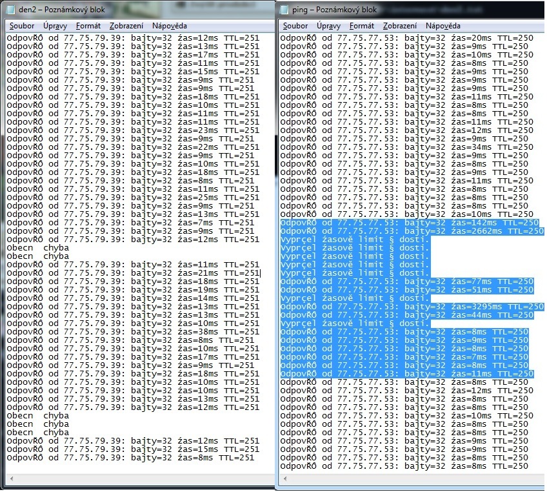Click left scroll arrow in ping horizontal scrollbar
547x492 pixels.
point(286,478)
